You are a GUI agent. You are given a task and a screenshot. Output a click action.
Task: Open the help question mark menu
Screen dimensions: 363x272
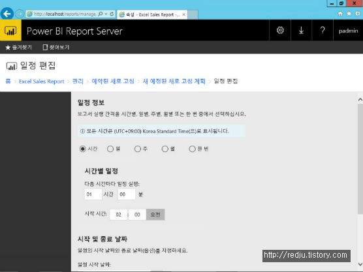point(323,30)
